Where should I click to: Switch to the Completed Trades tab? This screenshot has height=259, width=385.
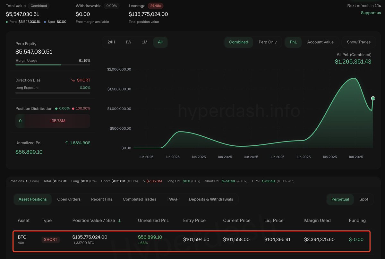139,199
